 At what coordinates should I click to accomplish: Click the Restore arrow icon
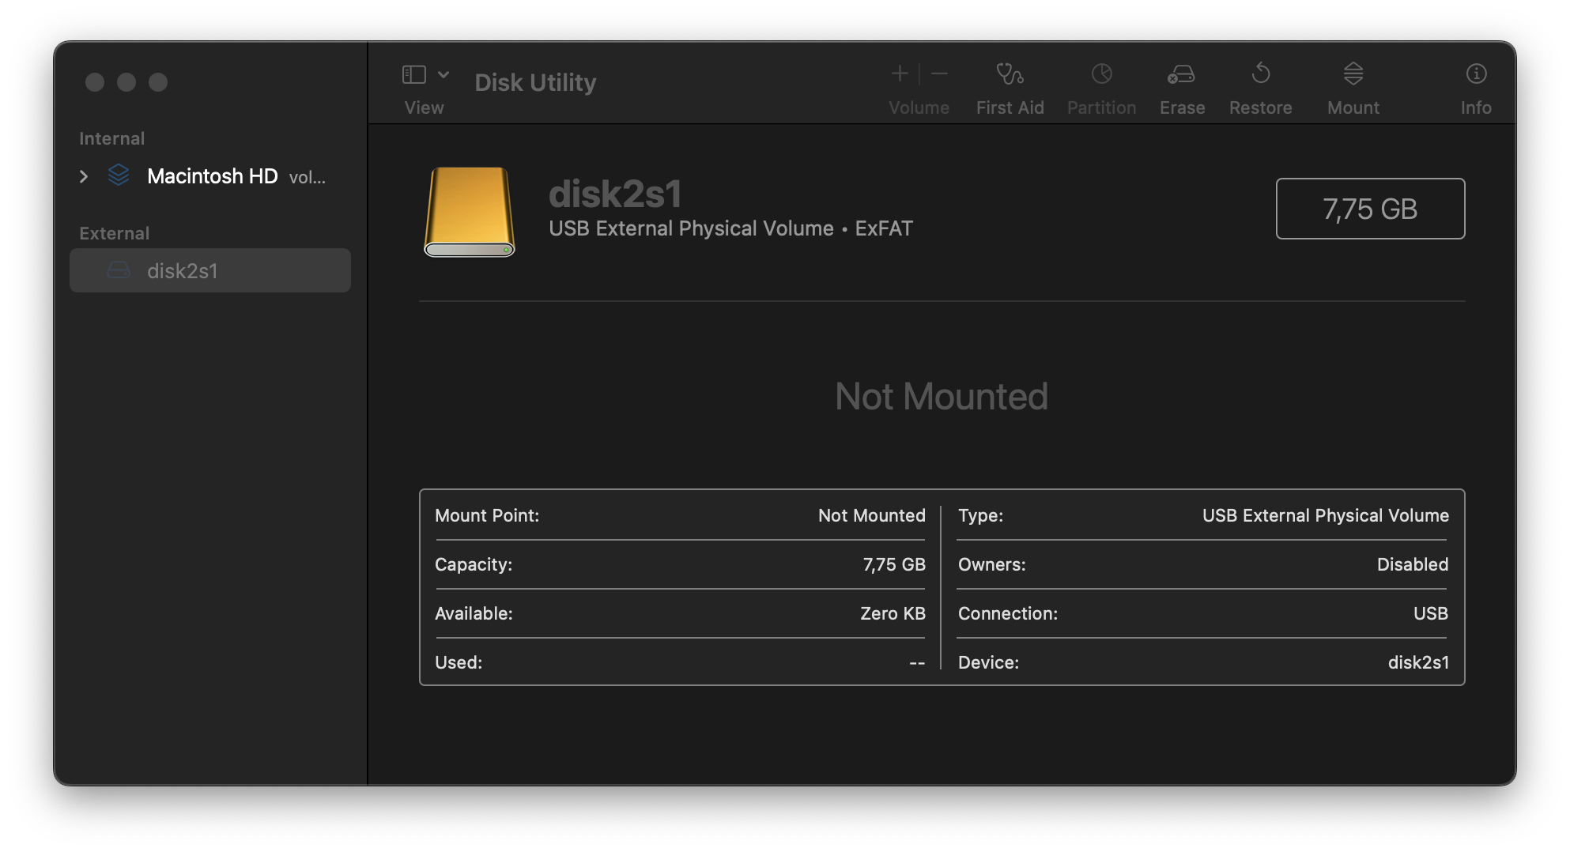click(1261, 74)
